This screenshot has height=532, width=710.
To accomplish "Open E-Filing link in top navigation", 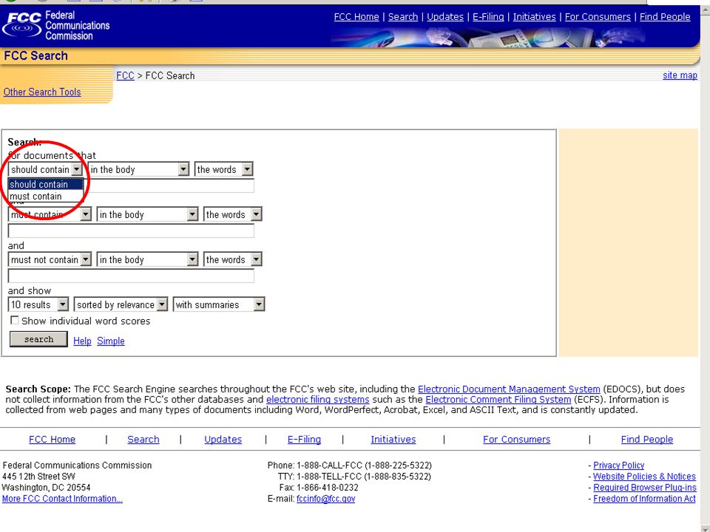I will (488, 17).
